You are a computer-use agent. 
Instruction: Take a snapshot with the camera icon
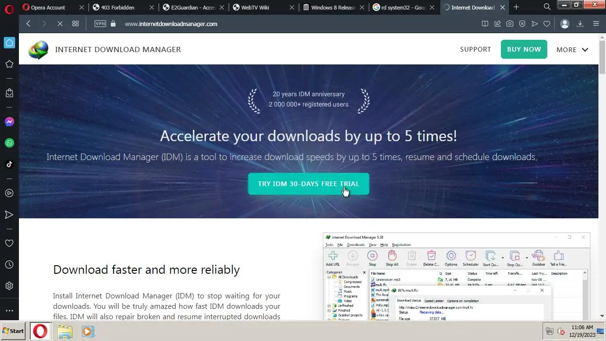click(509, 24)
